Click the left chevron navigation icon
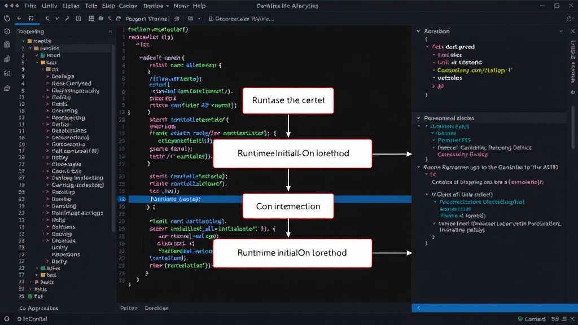This screenshot has width=578, height=325. point(47,19)
